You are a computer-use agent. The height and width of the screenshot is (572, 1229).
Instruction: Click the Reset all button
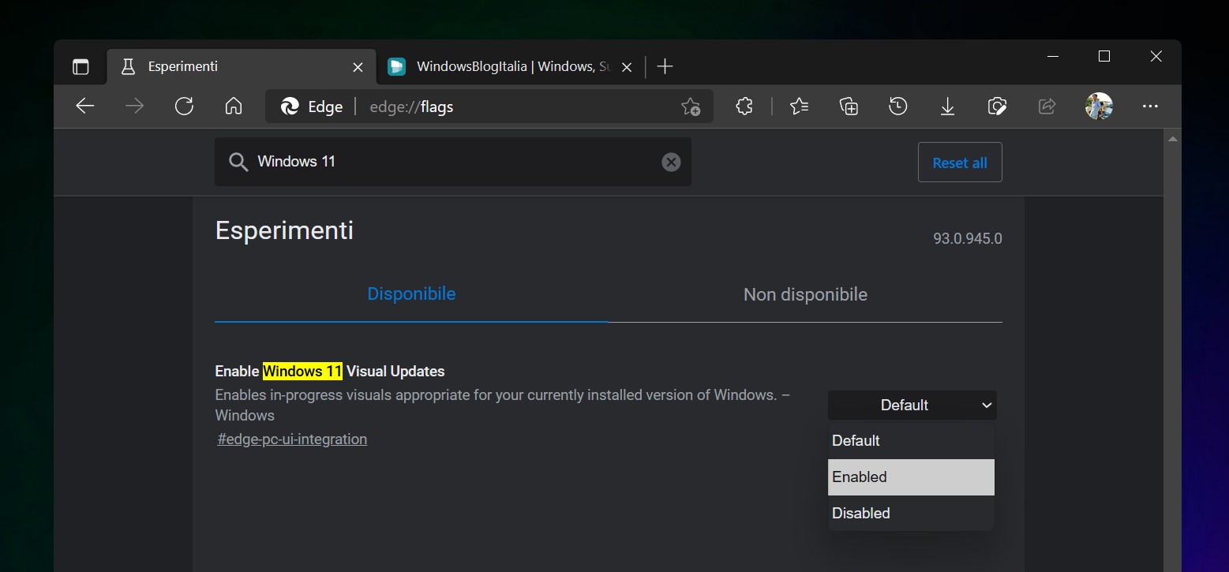coord(960,163)
